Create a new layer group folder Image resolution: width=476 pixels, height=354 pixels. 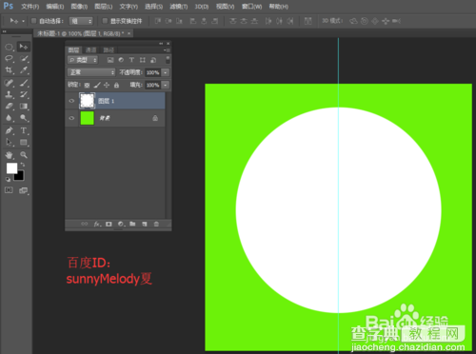[x=132, y=224]
